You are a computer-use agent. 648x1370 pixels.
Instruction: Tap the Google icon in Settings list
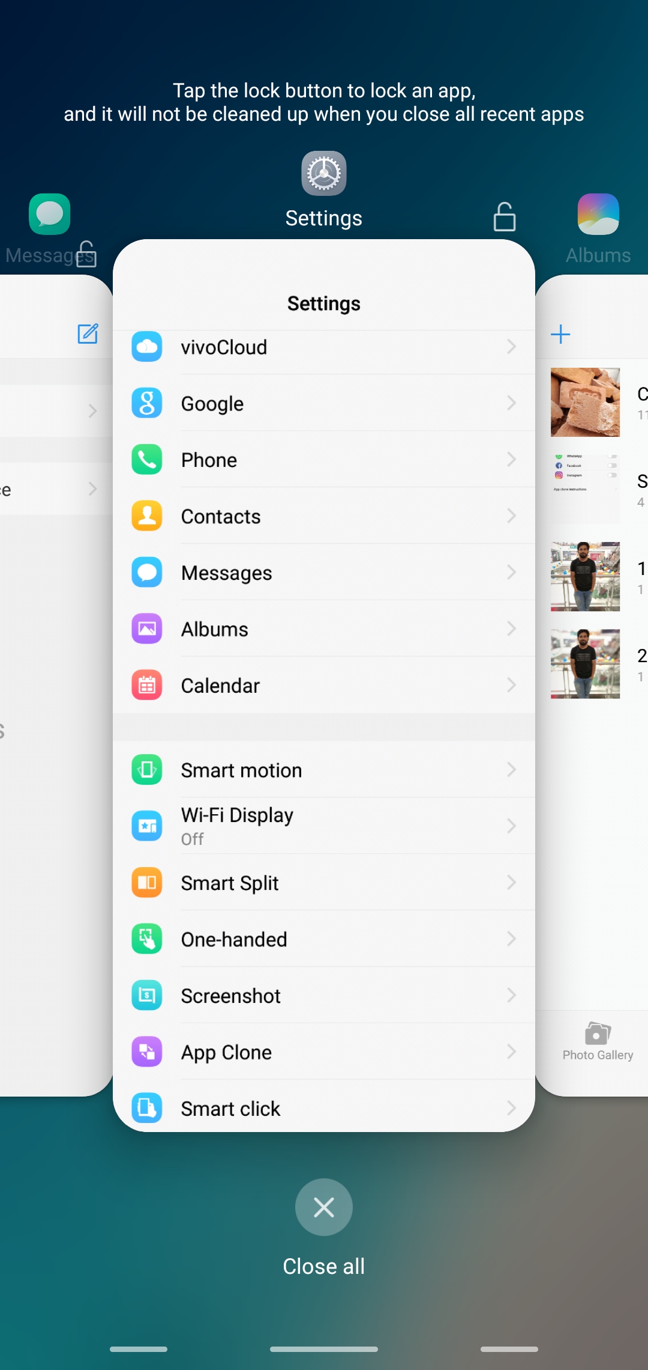147,403
